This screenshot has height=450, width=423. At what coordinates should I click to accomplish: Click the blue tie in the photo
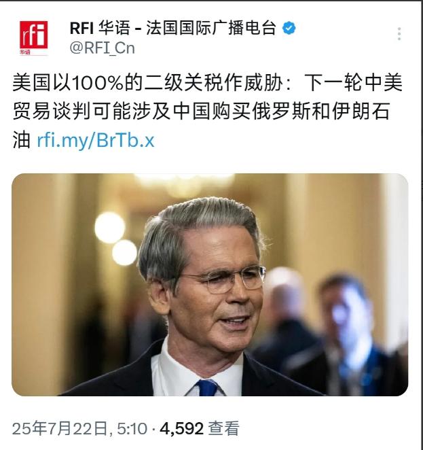tap(207, 387)
